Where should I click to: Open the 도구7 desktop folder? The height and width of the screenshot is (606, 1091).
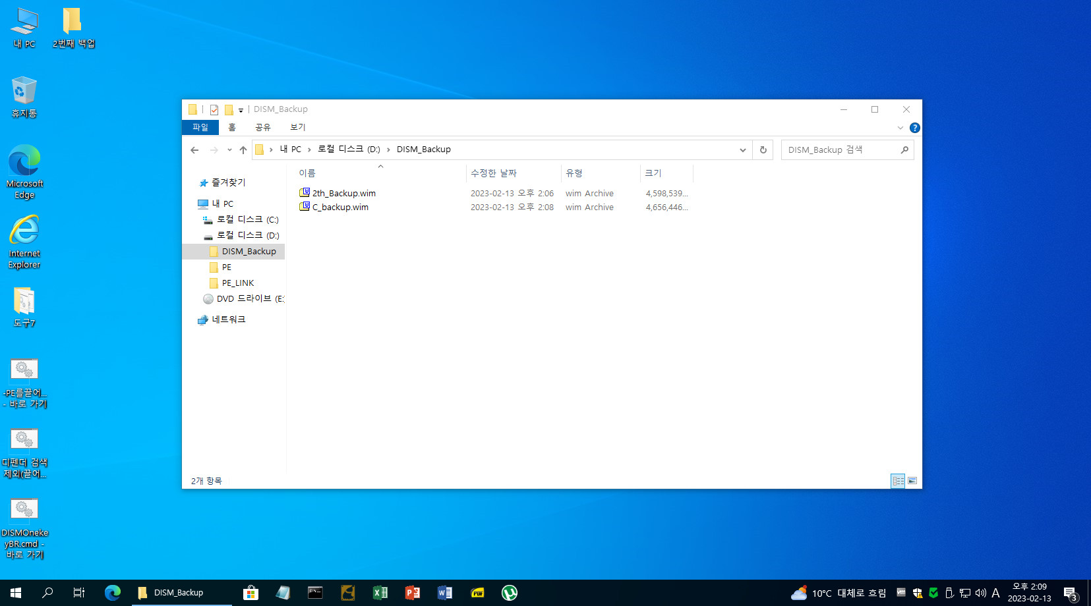click(24, 307)
